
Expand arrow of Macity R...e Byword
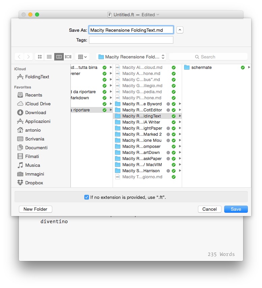click(x=180, y=104)
